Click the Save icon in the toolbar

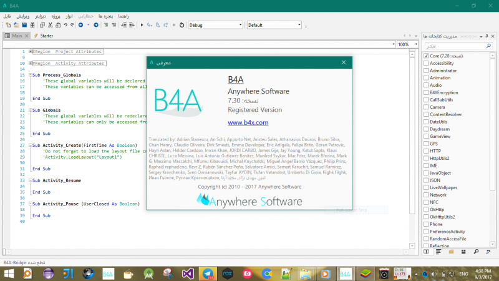point(24,25)
